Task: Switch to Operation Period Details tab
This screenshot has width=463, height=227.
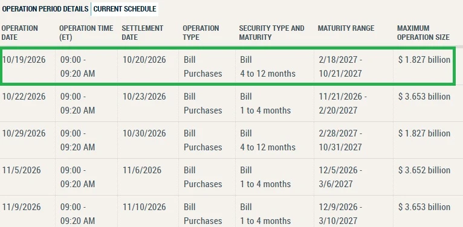Action: tap(45, 9)
